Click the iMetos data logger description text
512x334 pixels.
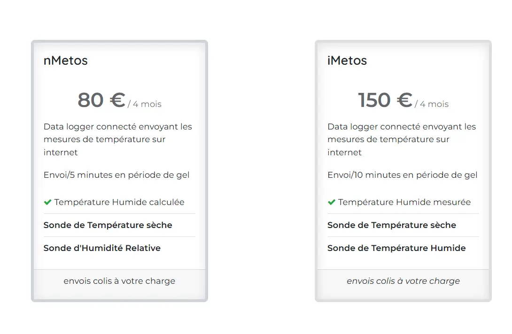click(x=402, y=139)
